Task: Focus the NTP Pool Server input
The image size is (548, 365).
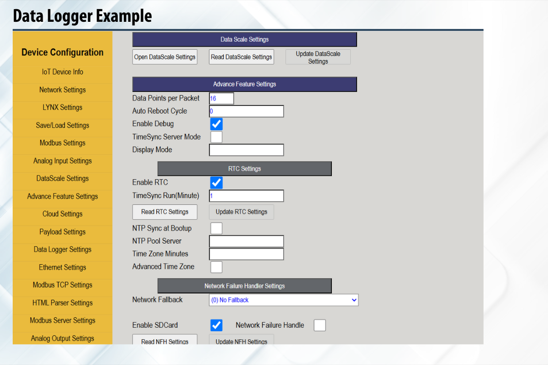Action: pyautogui.click(x=246, y=241)
